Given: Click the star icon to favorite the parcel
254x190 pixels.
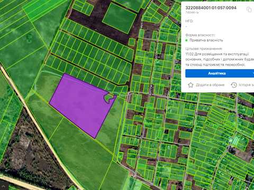Looking at the screenshot, I should 190,85.
